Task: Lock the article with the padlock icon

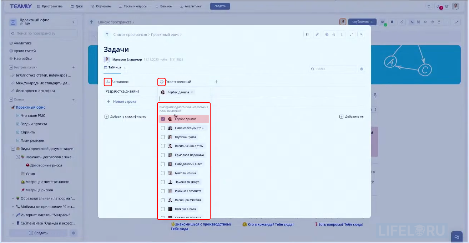Action: [x=334, y=34]
